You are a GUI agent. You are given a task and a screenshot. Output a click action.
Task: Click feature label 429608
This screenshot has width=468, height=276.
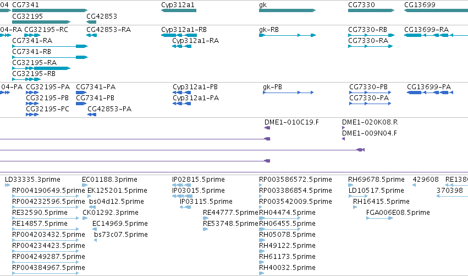point(426,180)
